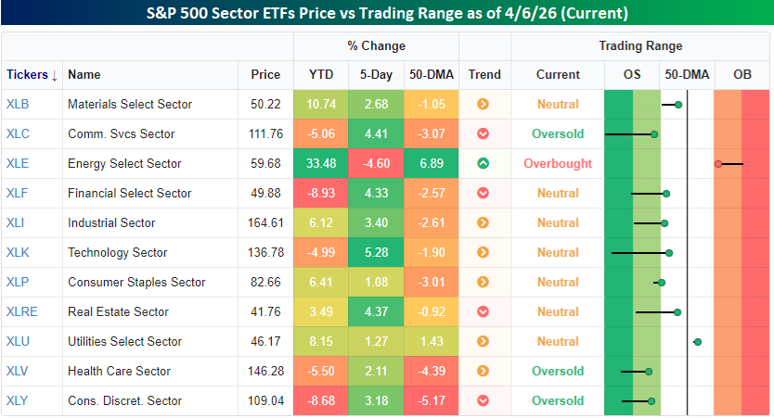Sort table by YTD column
The image size is (774, 418).
click(x=320, y=75)
